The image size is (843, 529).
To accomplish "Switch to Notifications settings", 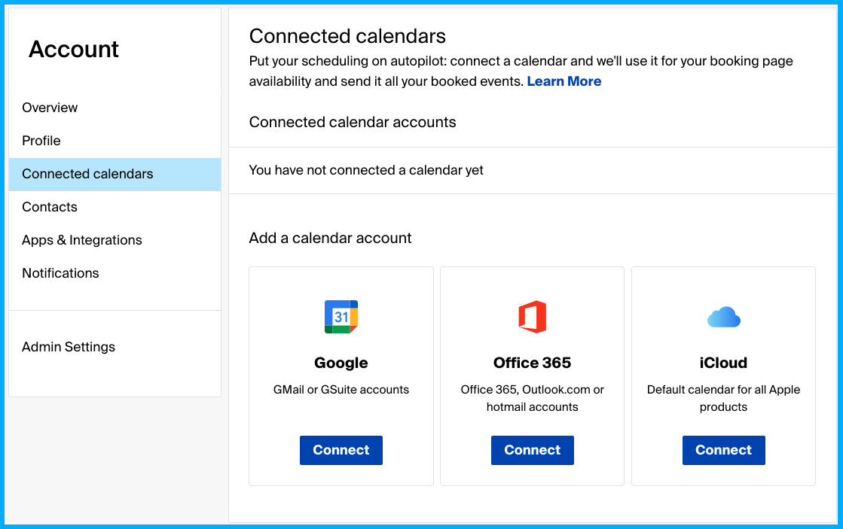I will coord(60,273).
